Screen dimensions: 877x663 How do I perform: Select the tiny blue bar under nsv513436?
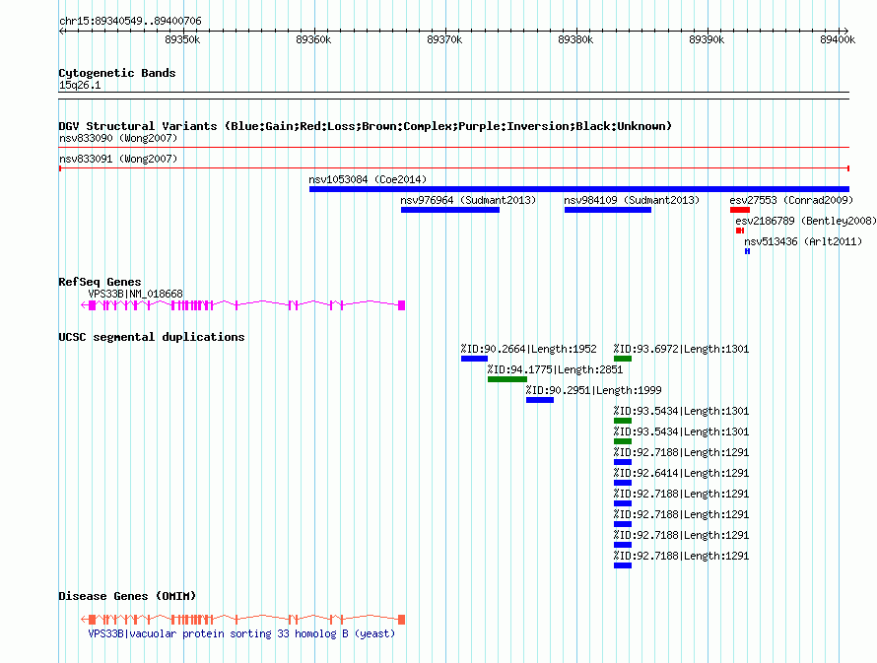point(747,251)
